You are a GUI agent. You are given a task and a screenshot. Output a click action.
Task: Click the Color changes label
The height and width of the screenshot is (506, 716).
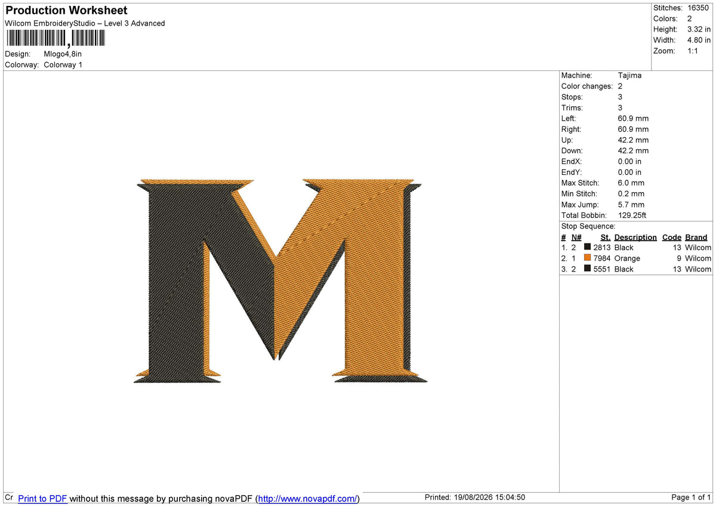(x=587, y=86)
